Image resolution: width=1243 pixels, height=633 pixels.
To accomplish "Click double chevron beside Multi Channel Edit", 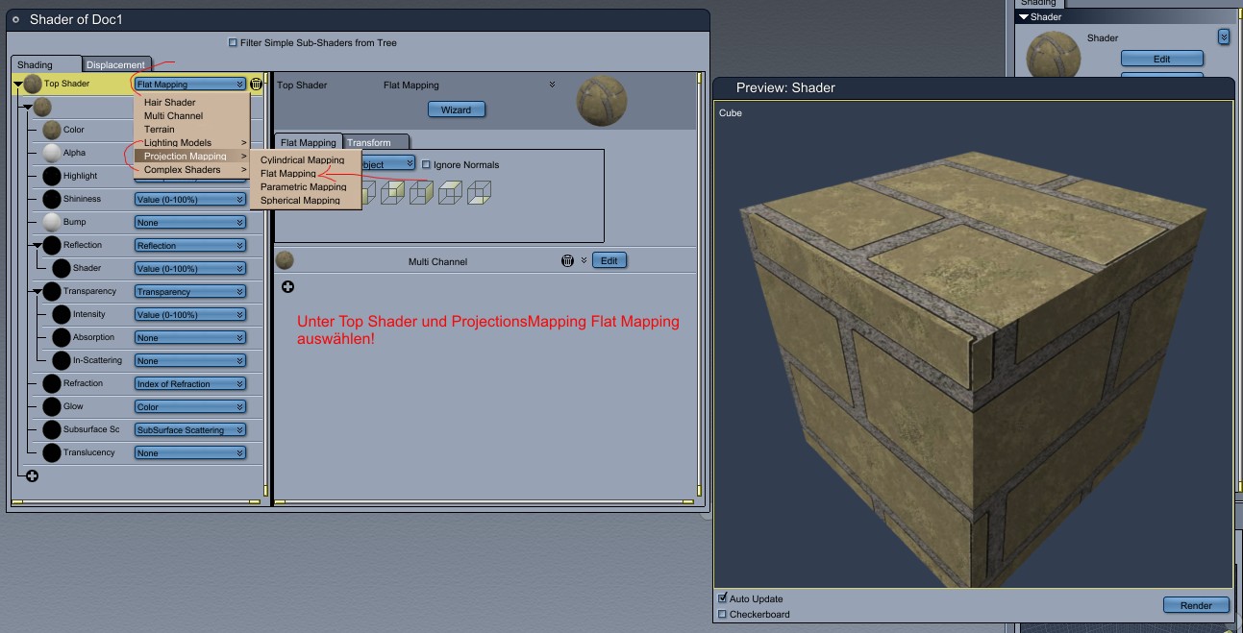I will pyautogui.click(x=583, y=260).
